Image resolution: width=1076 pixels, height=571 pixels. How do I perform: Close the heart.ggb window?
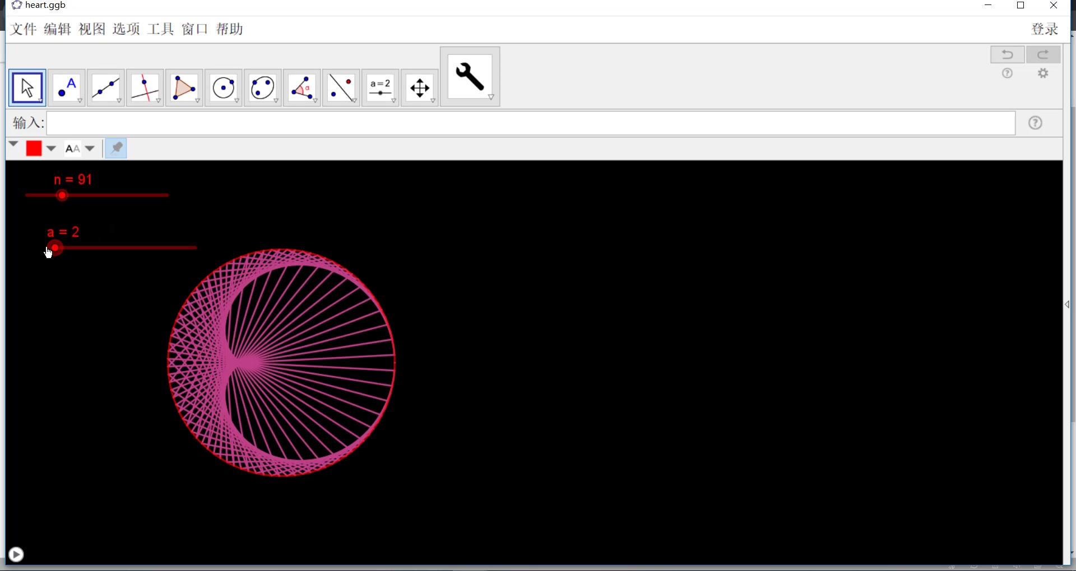1053,6
